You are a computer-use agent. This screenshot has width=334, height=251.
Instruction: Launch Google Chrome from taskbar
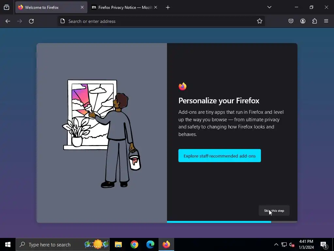click(x=134, y=244)
